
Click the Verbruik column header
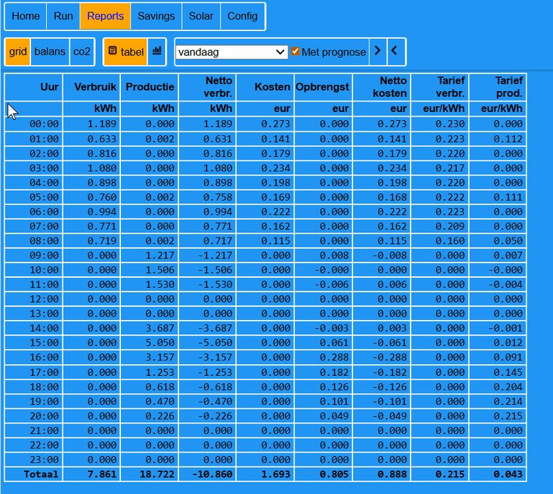tap(93, 87)
